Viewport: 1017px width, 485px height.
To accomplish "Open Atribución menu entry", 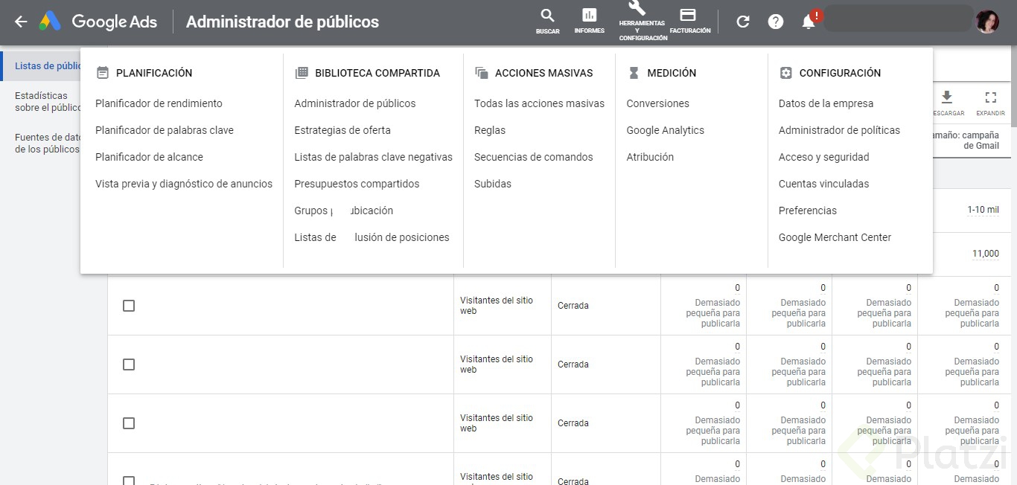I will click(650, 157).
